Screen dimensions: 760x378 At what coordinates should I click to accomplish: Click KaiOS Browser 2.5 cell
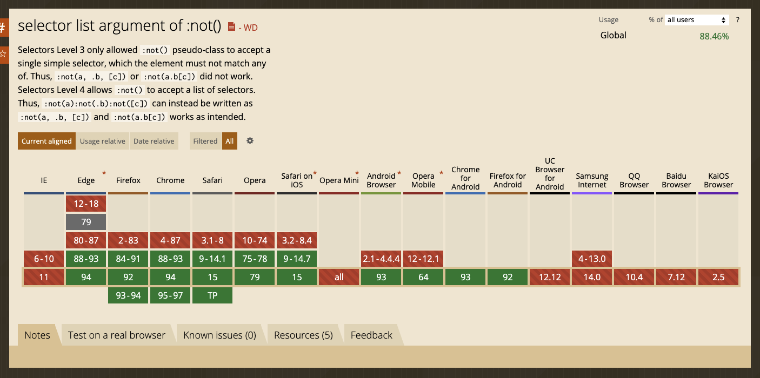(x=718, y=277)
